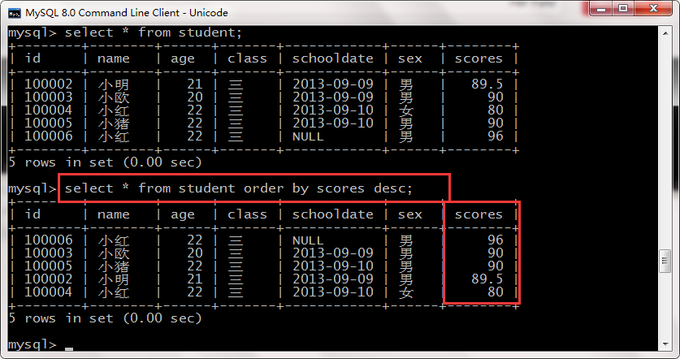Click the vertical scrollbar down arrow
Screen dimensions: 680x359
pos(665,344)
